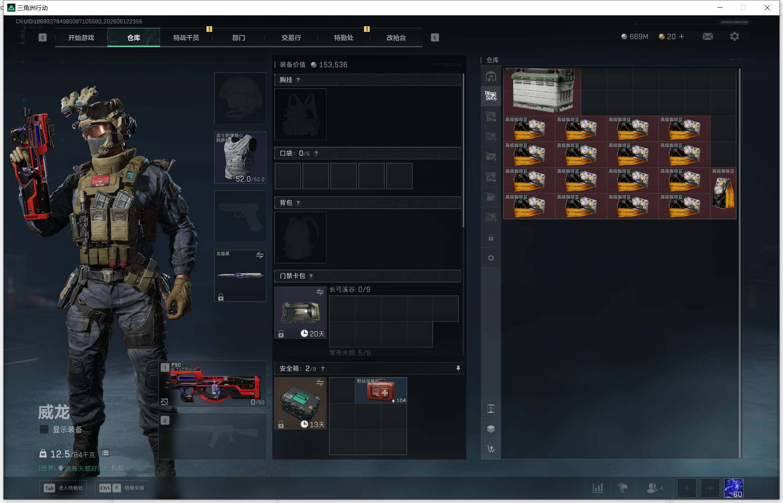The width and height of the screenshot is (783, 503).
Task: Click first empty pocket slot
Action: click(288, 176)
